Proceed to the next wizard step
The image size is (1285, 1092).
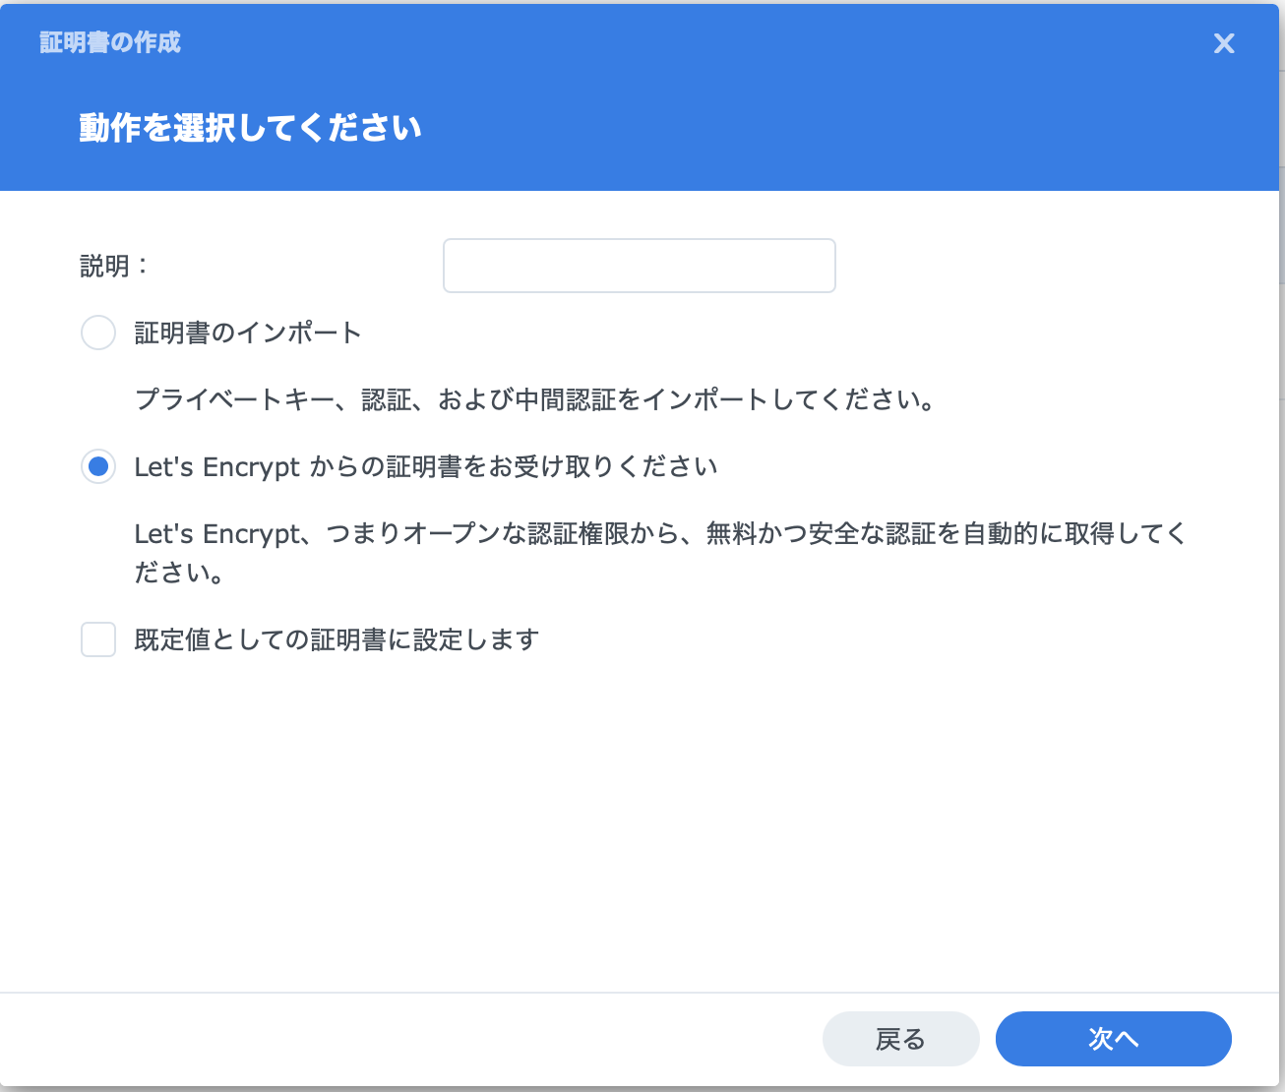tap(1114, 1038)
